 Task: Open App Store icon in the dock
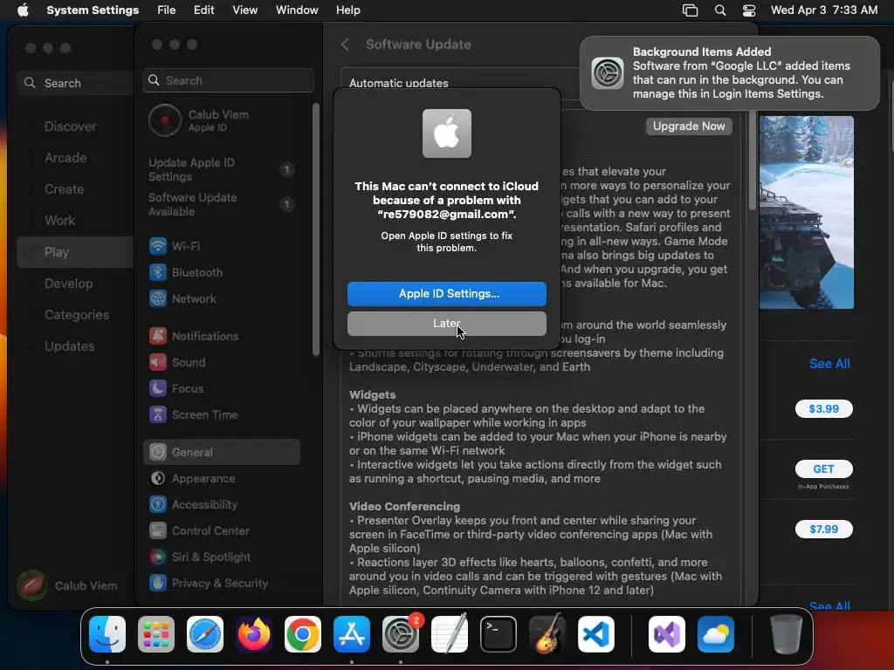click(352, 634)
